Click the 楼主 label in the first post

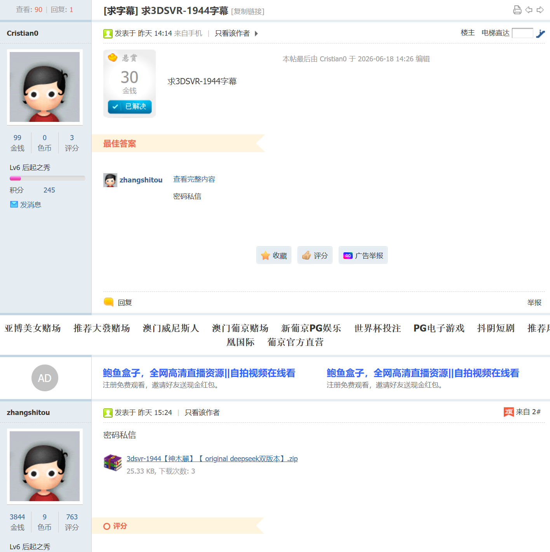click(x=468, y=33)
